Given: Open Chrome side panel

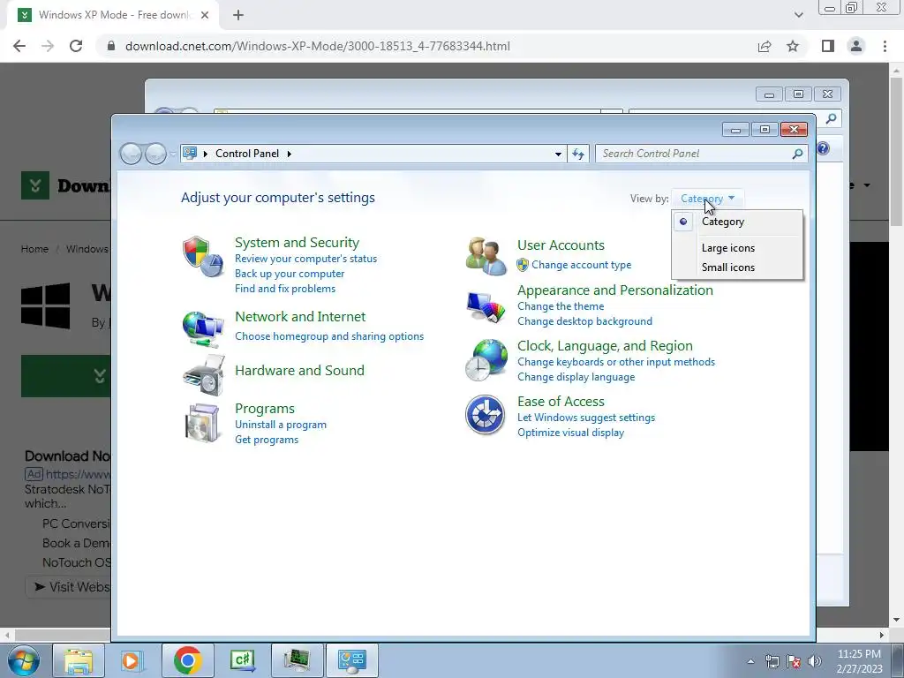Looking at the screenshot, I should (828, 46).
